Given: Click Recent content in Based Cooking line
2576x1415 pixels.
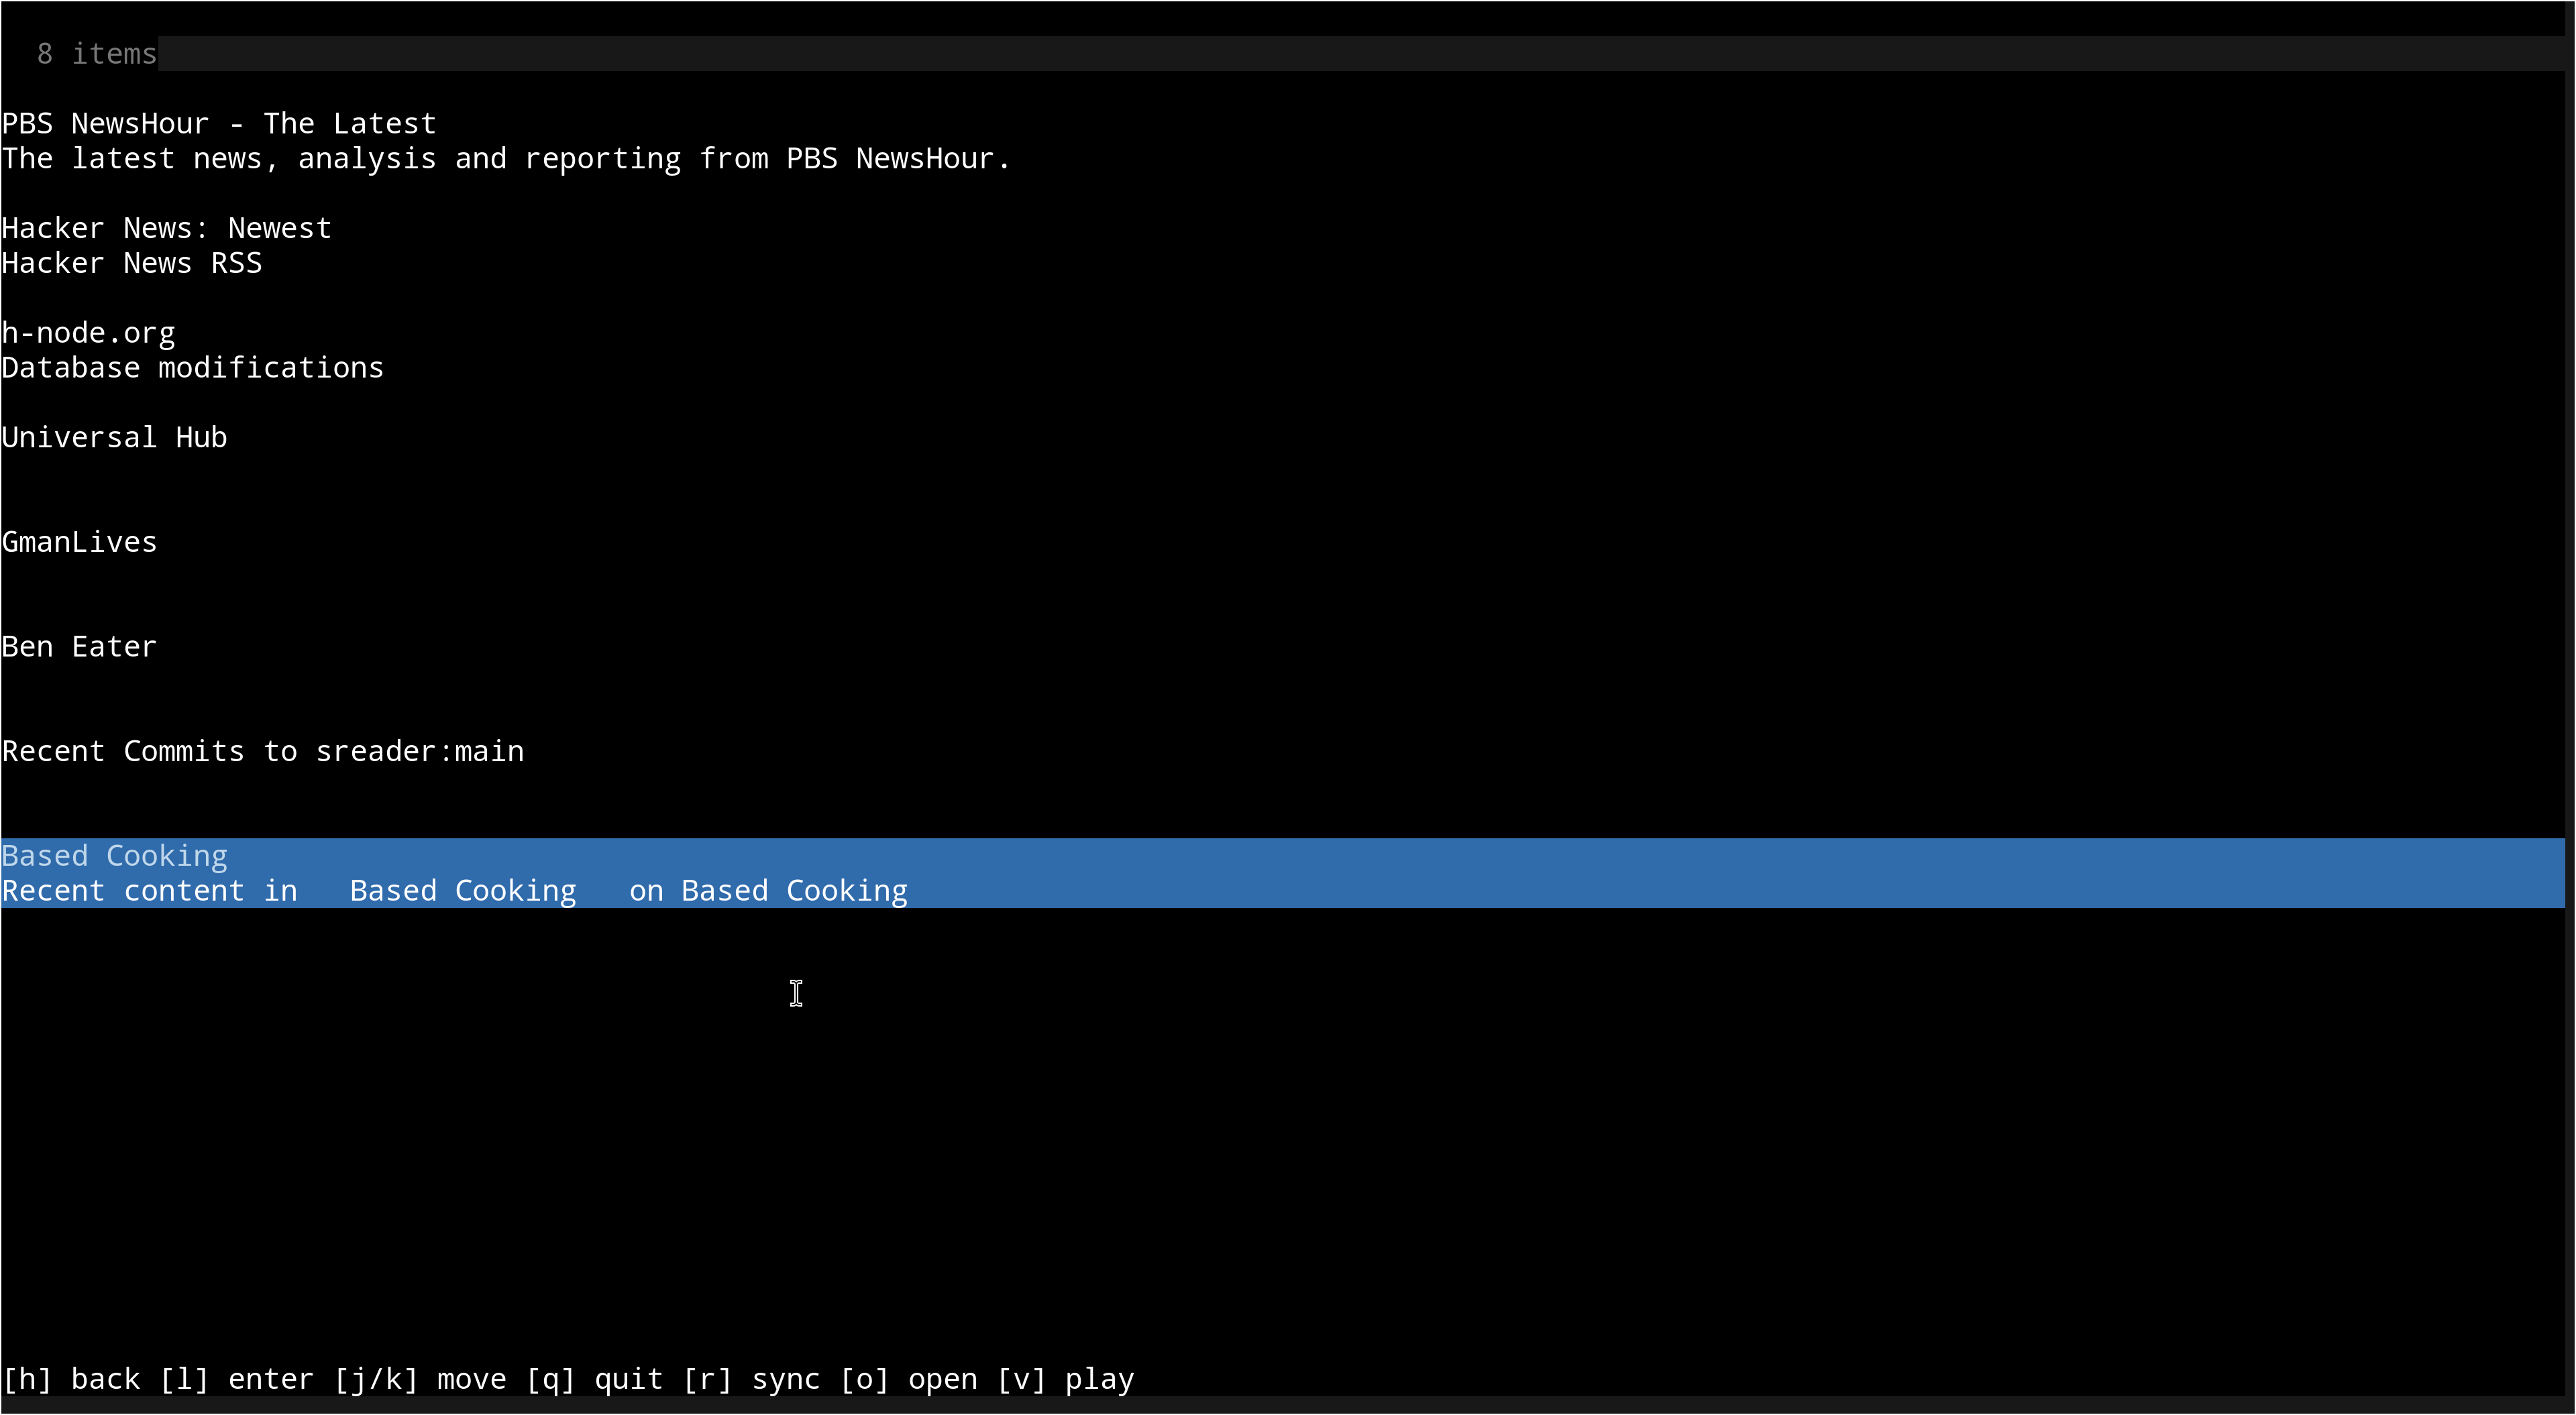Looking at the screenshot, I should tap(455, 891).
